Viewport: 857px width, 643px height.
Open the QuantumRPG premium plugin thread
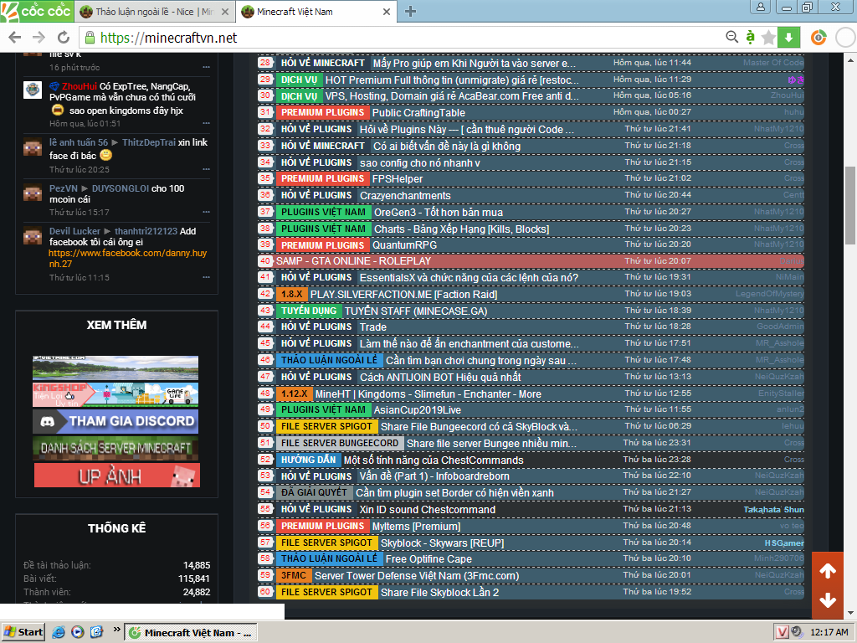click(404, 245)
